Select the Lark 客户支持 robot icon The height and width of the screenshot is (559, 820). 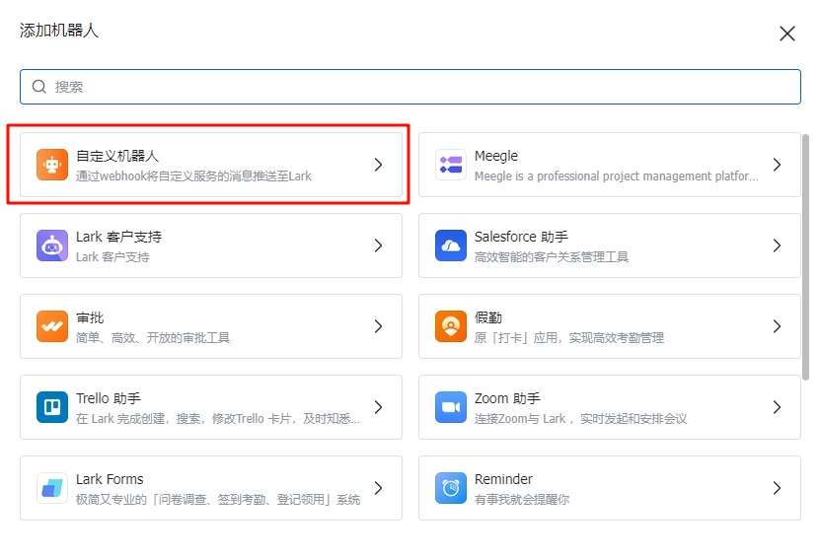(x=52, y=245)
